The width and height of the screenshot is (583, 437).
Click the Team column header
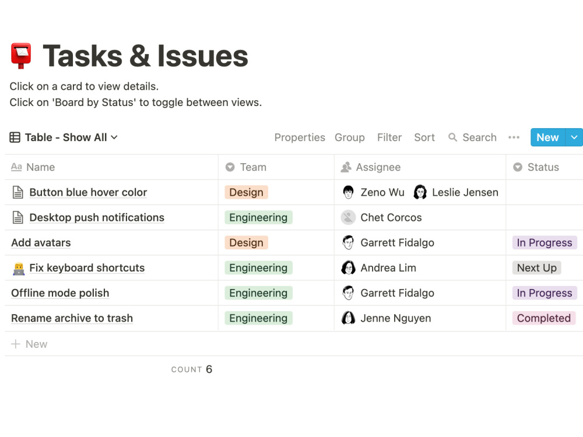pos(276,167)
